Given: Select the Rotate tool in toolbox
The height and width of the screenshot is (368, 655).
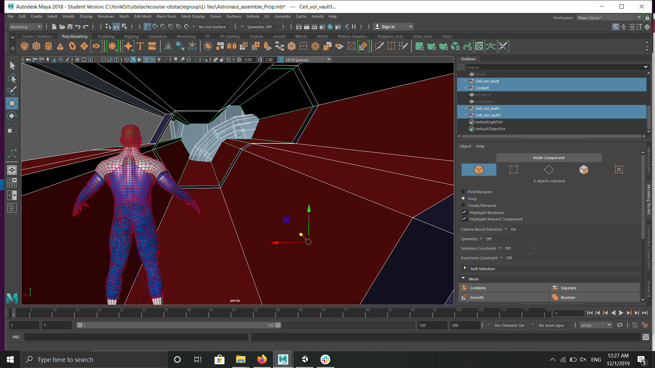Looking at the screenshot, I should pos(12,116).
